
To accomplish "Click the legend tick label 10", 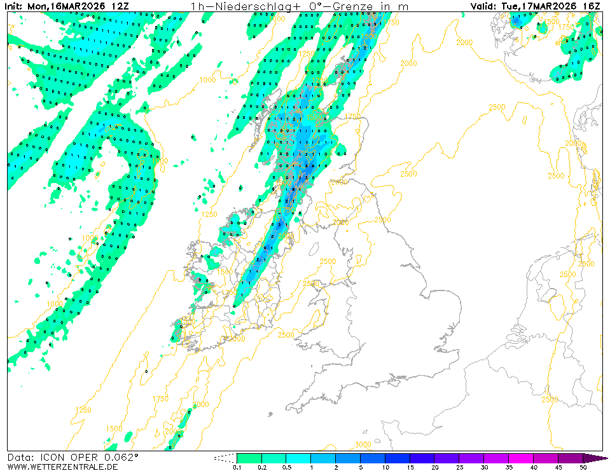I will (x=385, y=467).
